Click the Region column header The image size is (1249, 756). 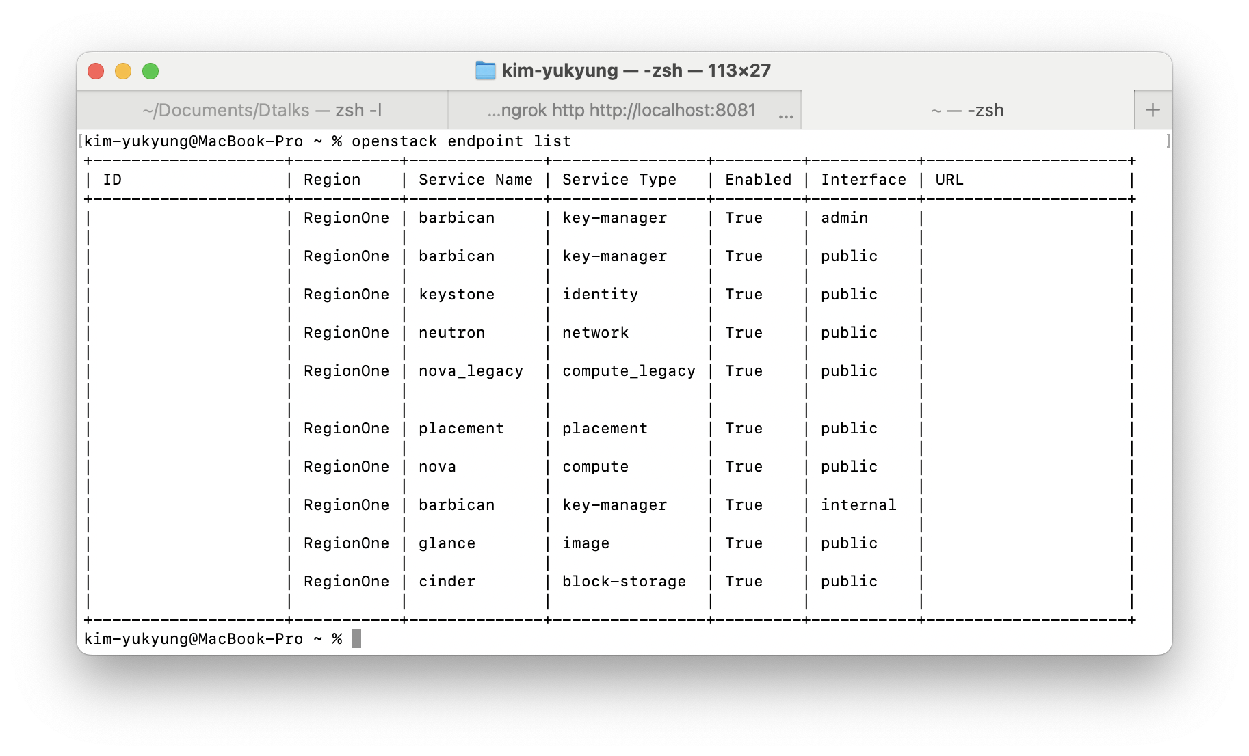[x=332, y=180]
